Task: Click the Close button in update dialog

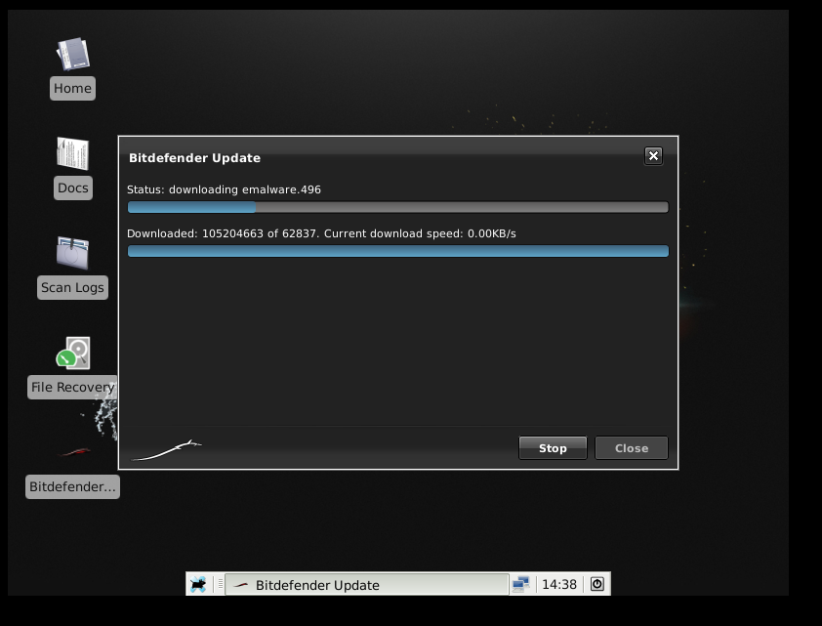Action: pyautogui.click(x=632, y=448)
